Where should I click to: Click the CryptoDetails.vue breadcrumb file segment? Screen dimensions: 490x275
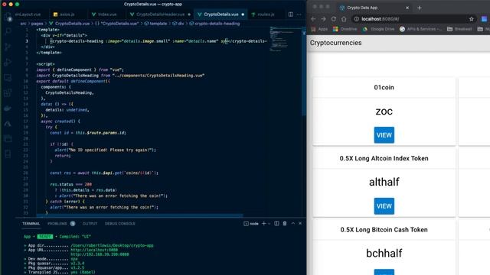point(70,24)
